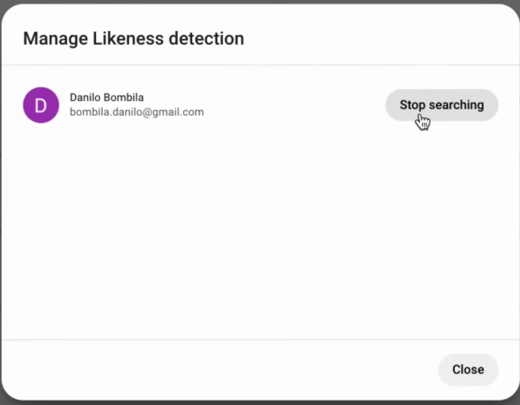Click Stop searching for Danilo Bombila
Screen dimensions: 520x405
click(441, 105)
